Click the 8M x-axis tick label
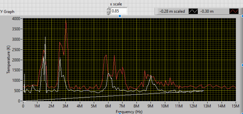This screenshot has height=114, width=243. [x=136, y=106]
